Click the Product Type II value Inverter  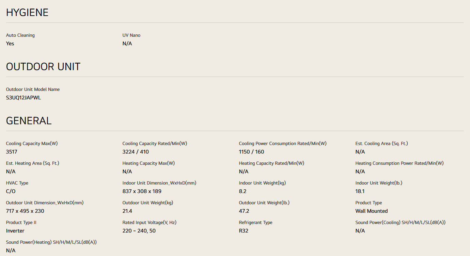(15, 231)
